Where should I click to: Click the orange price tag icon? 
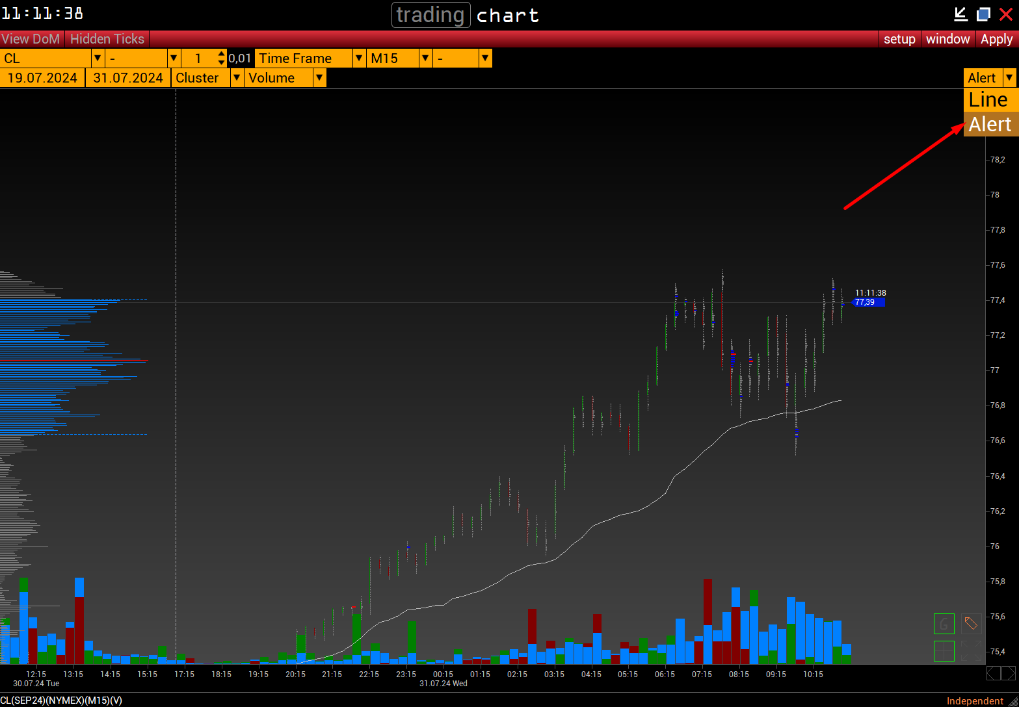pos(971,624)
